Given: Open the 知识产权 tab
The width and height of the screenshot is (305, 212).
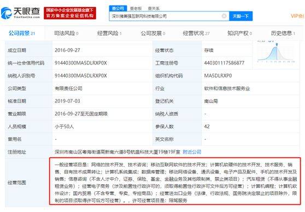Looking at the screenshot, I should point(239,33).
